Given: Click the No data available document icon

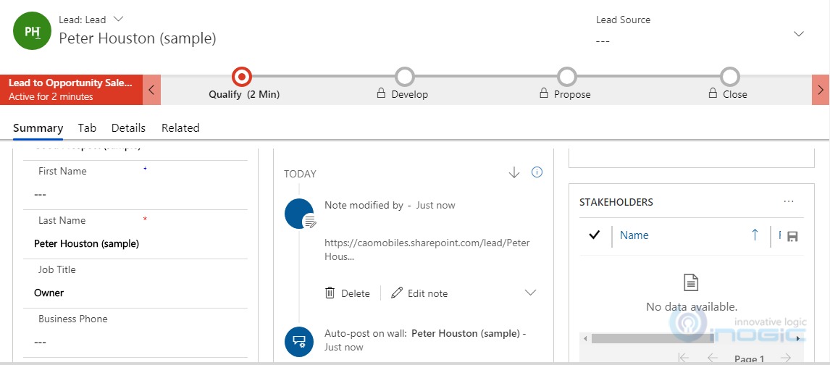Looking at the screenshot, I should (692, 283).
